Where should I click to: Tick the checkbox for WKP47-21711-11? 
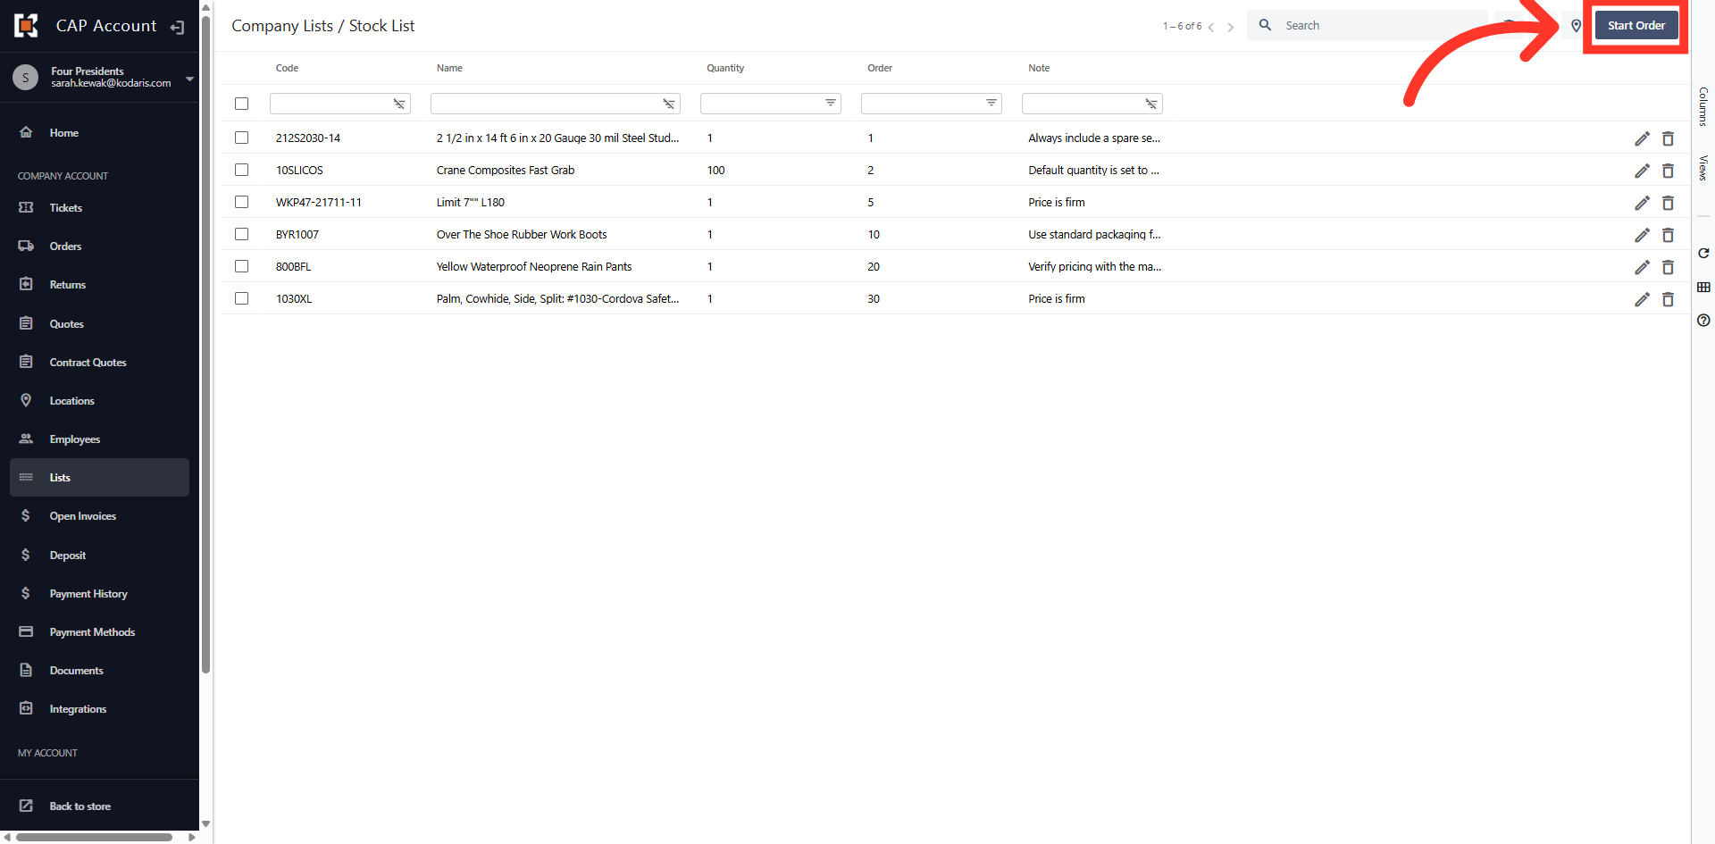click(241, 202)
